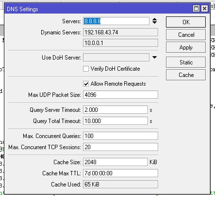
Task: Click the Cache Used value 65 KiB
Action: [120, 185]
